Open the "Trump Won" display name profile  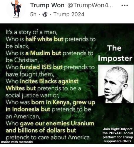point(47,5)
